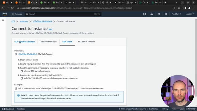Close the active 'Co' browser tab
197x111 pixels.
tap(36, 2)
